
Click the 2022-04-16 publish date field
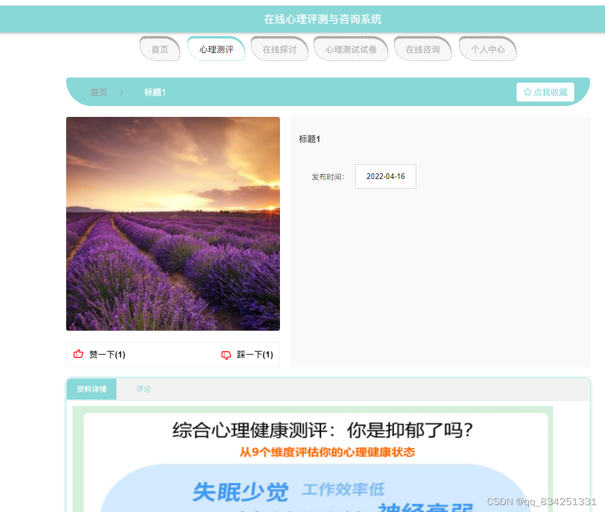pyautogui.click(x=385, y=176)
